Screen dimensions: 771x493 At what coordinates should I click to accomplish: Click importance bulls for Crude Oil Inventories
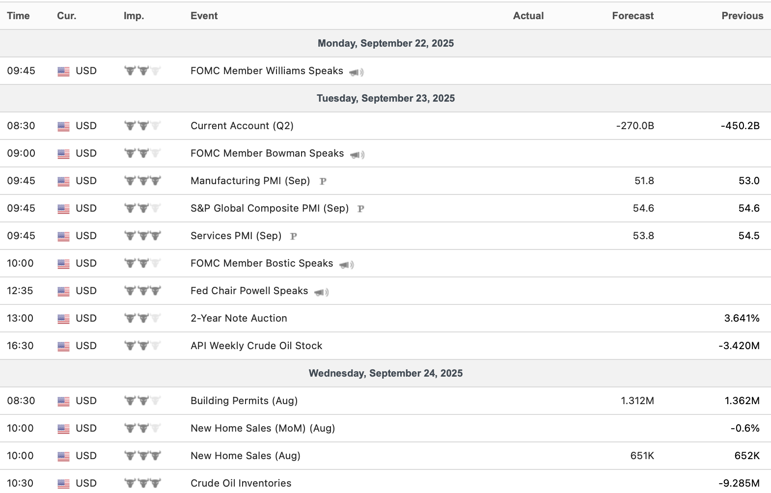tap(142, 483)
